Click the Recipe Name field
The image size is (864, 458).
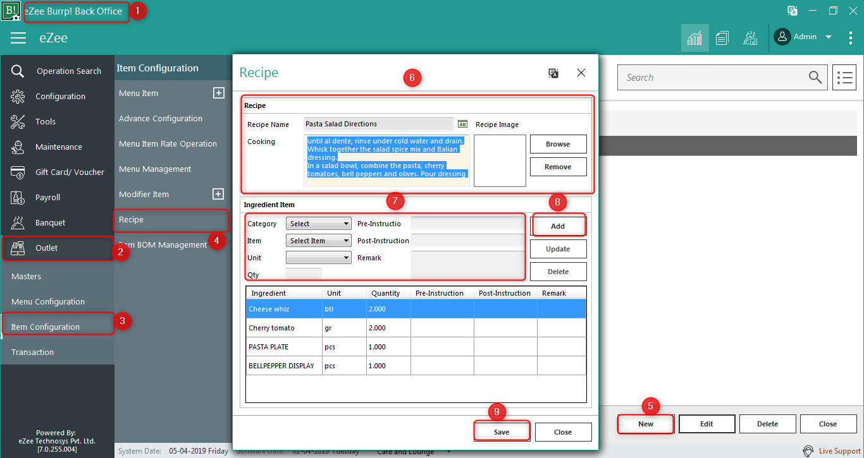click(x=378, y=124)
